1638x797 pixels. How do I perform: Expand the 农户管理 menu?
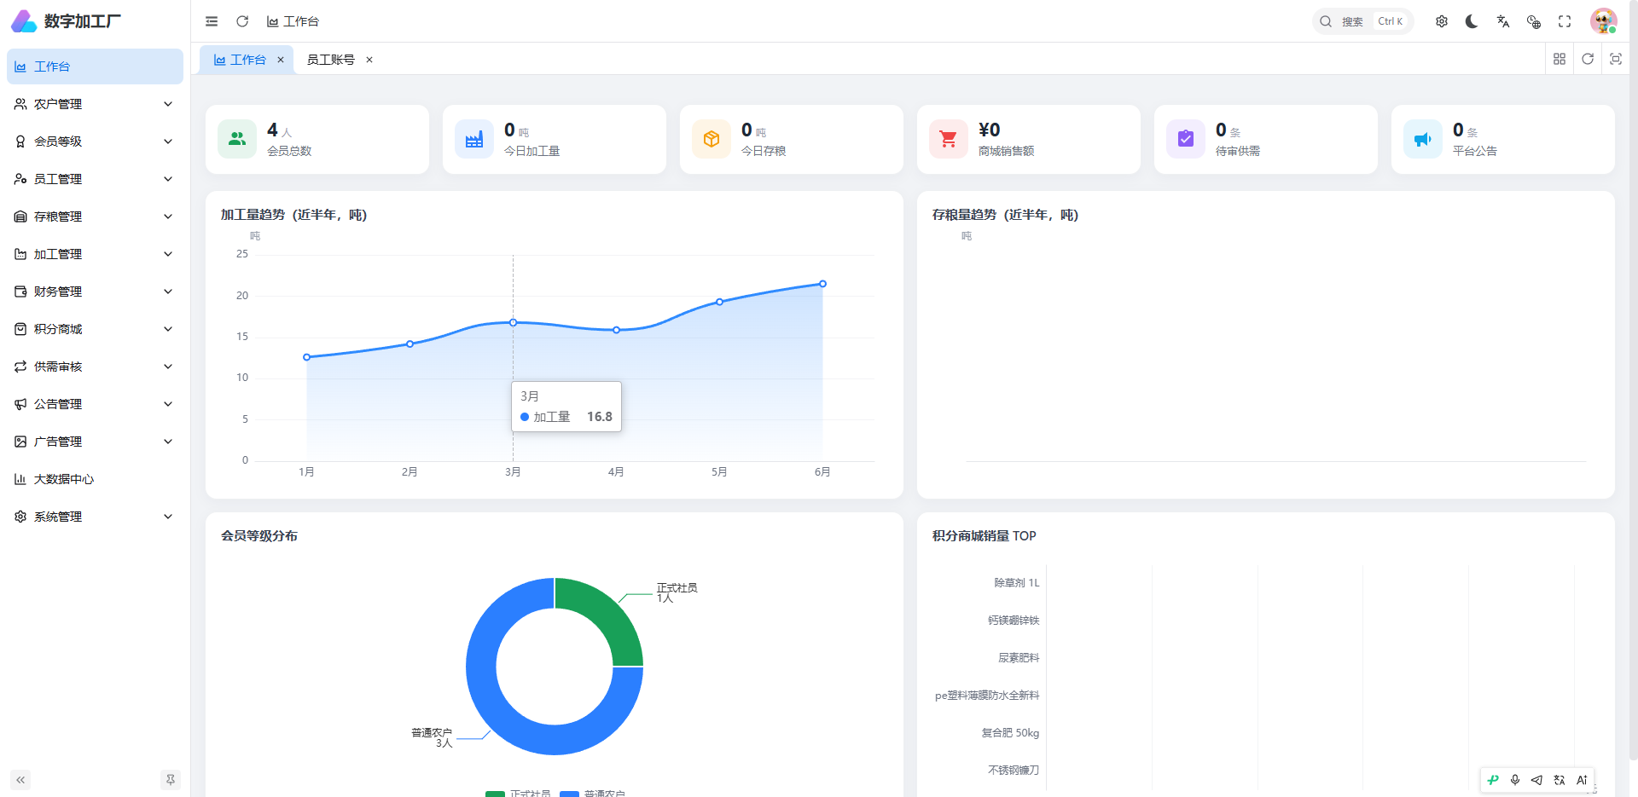[x=95, y=104]
